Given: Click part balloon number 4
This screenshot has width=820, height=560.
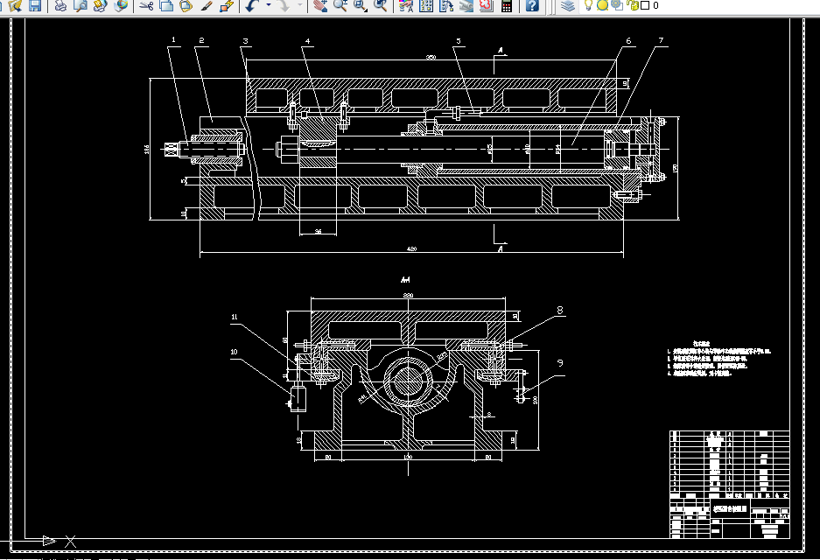Looking at the screenshot, I should (x=307, y=41).
